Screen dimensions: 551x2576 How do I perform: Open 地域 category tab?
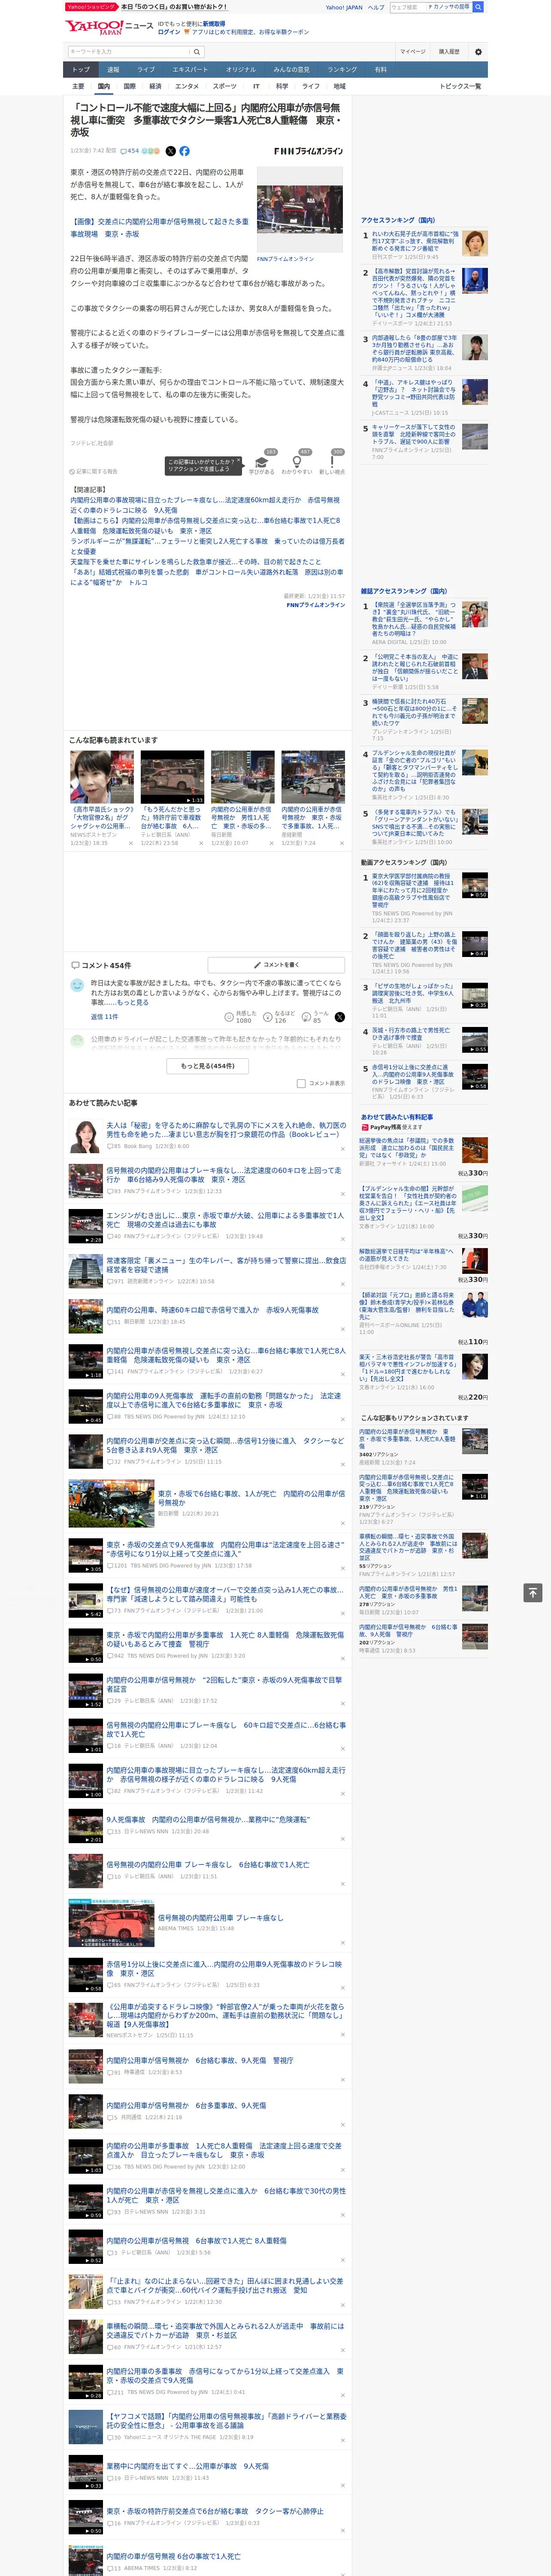[340, 86]
